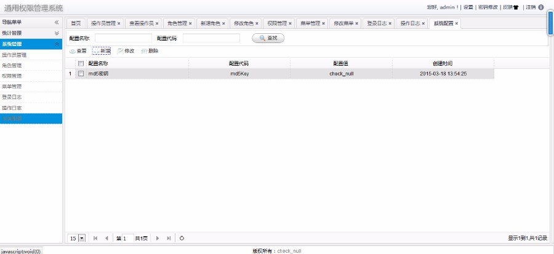Go to previous page of results
The image size is (554, 254).
pos(106,239)
